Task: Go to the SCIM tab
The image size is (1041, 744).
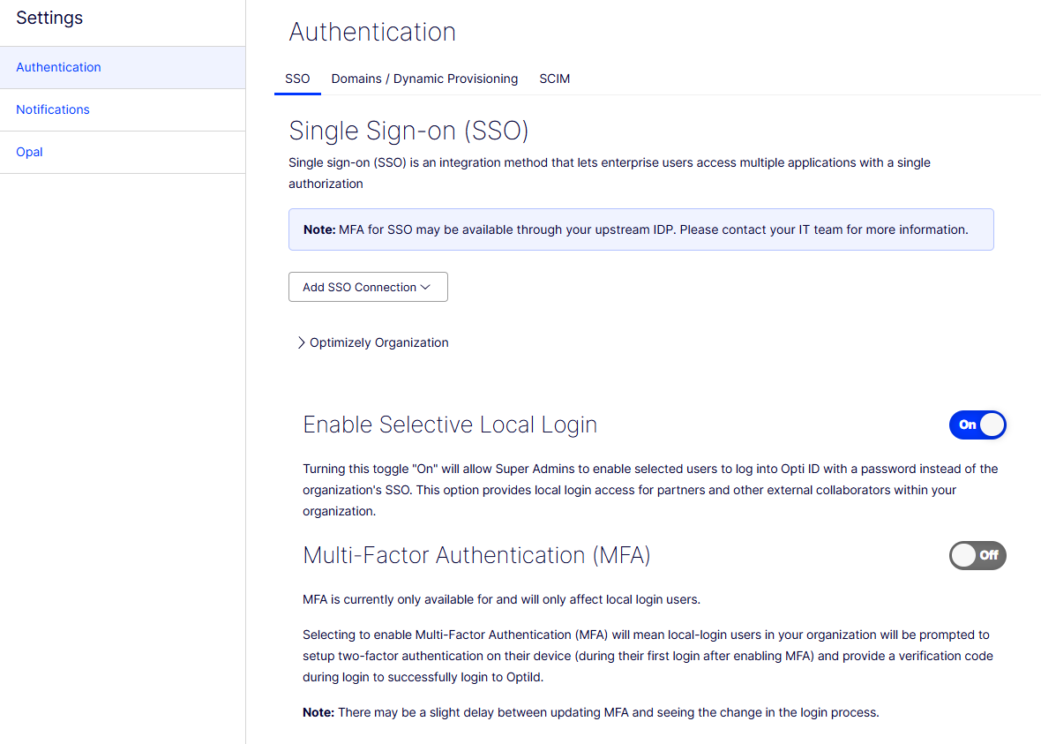Action: coord(554,79)
